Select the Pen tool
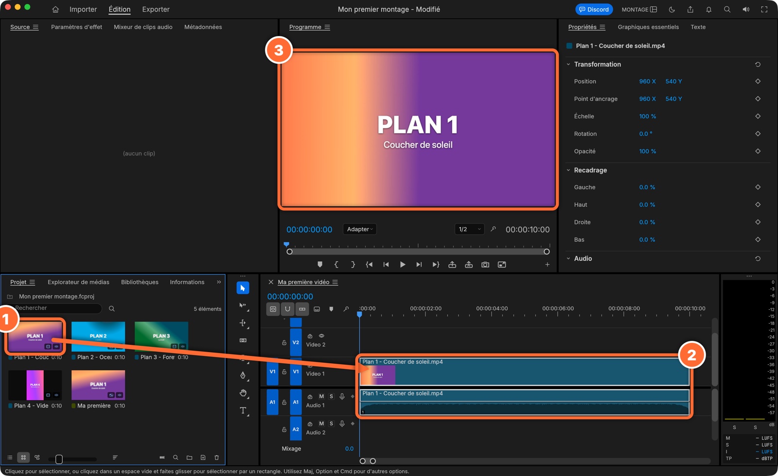Image resolution: width=778 pixels, height=476 pixels. [x=243, y=375]
